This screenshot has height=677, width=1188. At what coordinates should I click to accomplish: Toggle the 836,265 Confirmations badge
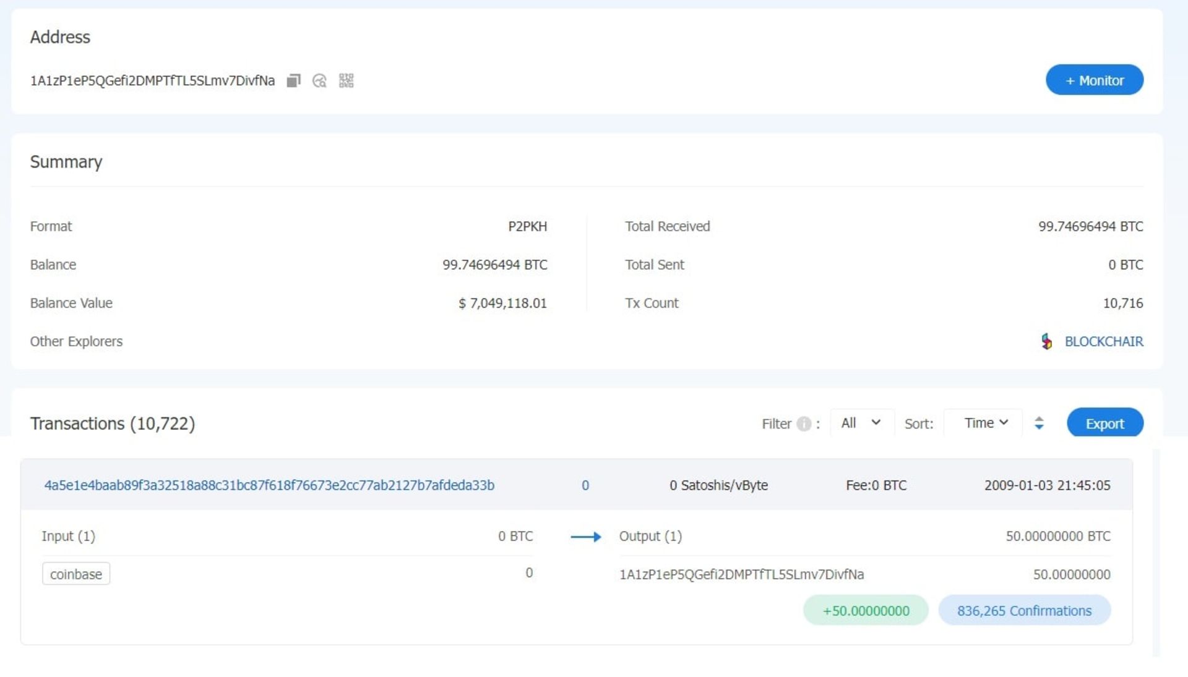(1024, 610)
